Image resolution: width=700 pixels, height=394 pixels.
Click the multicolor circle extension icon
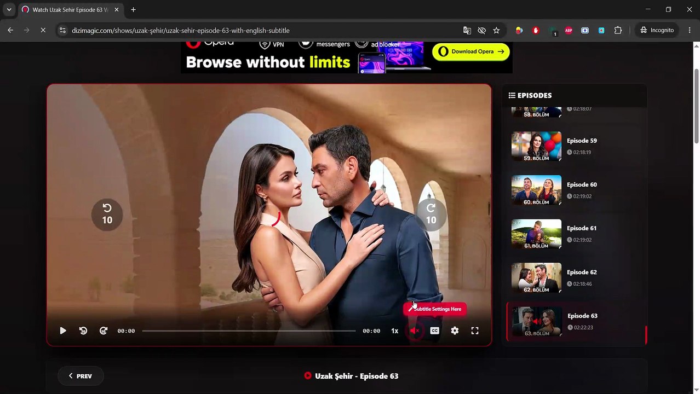coord(519,30)
